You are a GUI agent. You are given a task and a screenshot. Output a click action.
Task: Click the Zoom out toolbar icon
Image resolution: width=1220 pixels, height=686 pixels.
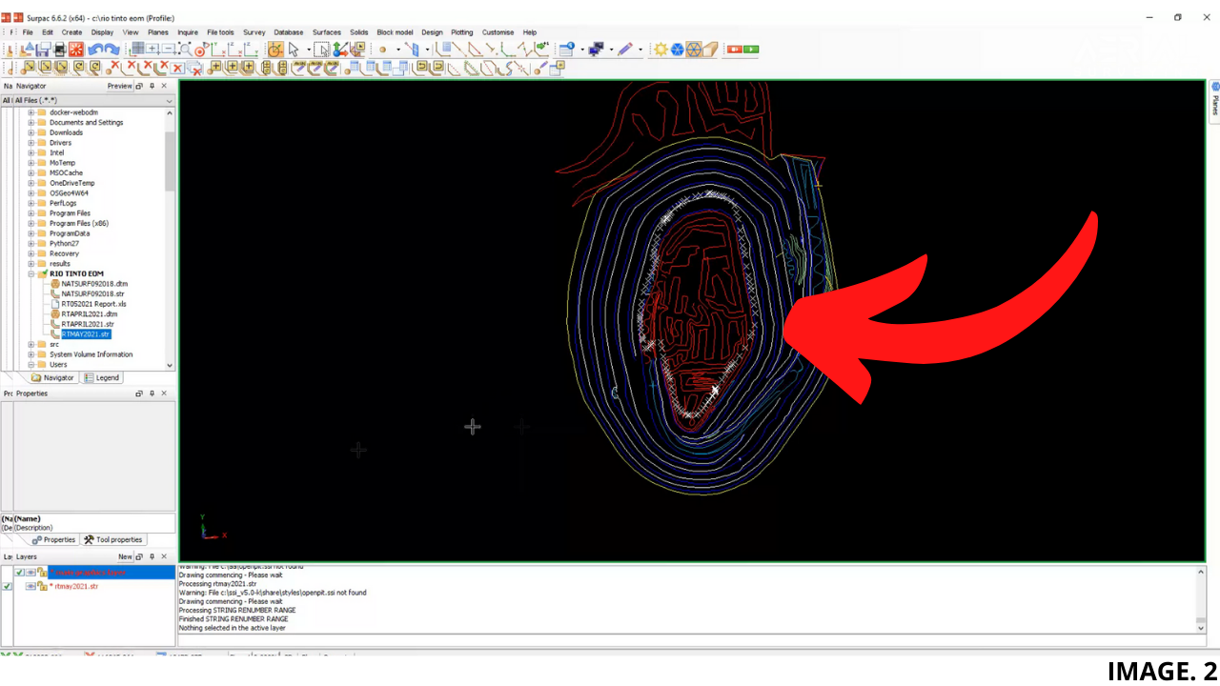[x=169, y=49]
